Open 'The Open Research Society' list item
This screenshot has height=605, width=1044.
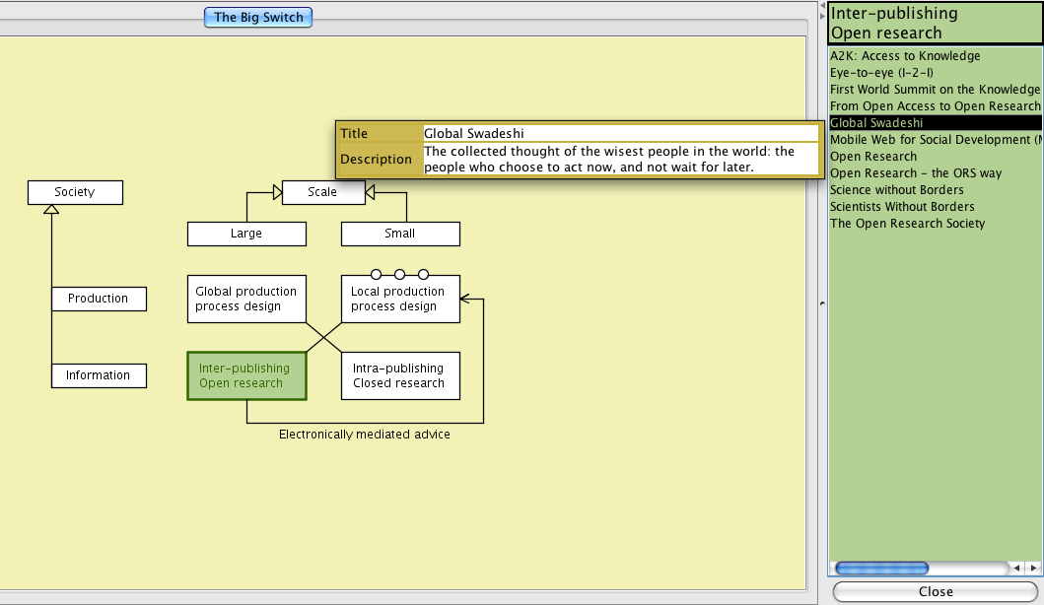(907, 224)
